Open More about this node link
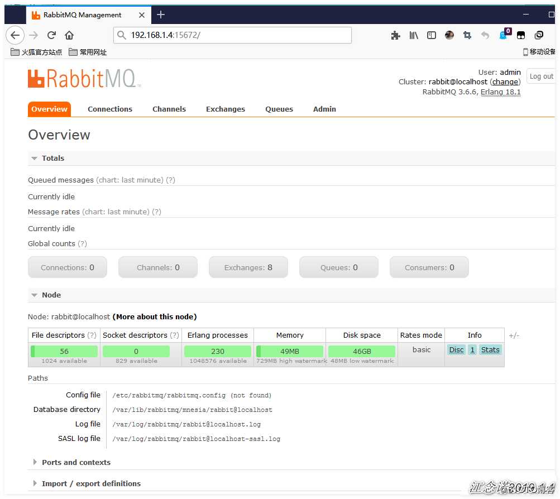 155,316
